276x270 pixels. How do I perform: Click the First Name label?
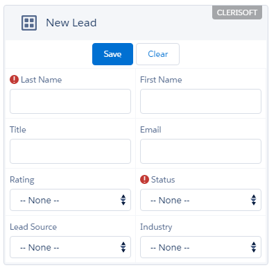click(x=161, y=80)
